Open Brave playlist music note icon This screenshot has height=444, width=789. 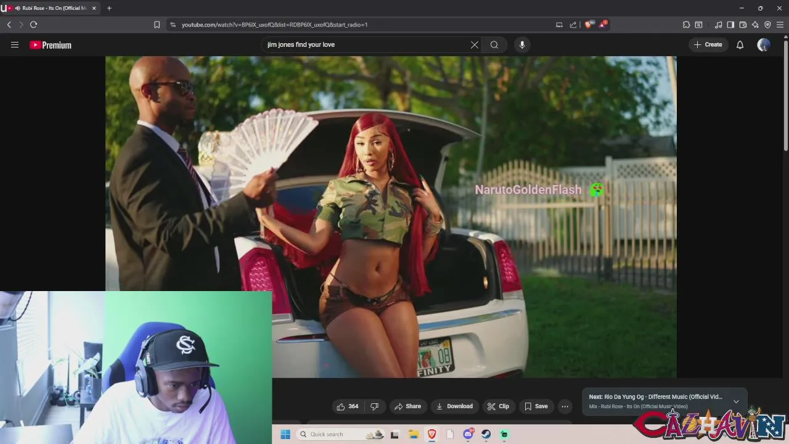(x=718, y=25)
